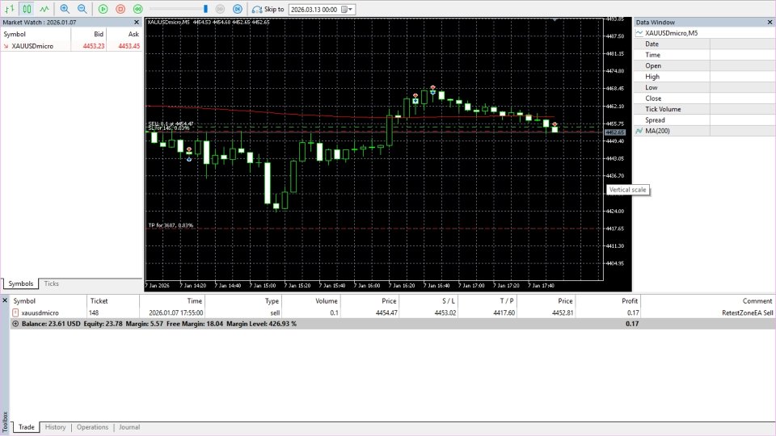
Task: Click the High row in Data Window
Action: coord(704,77)
